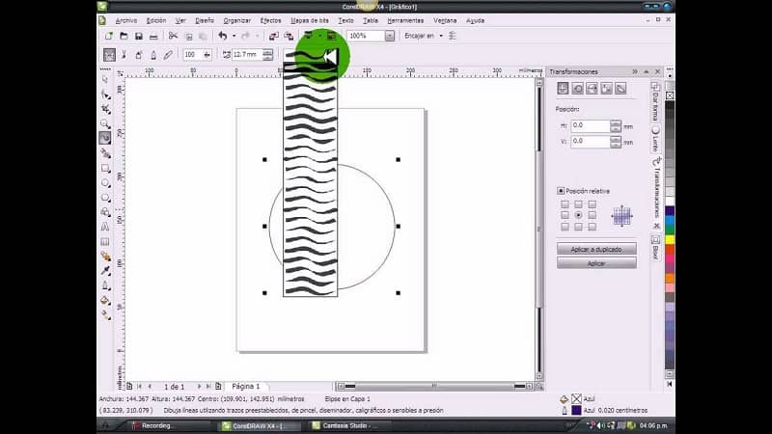
Task: Choose the Calligraphic pen mode
Action: point(153,55)
